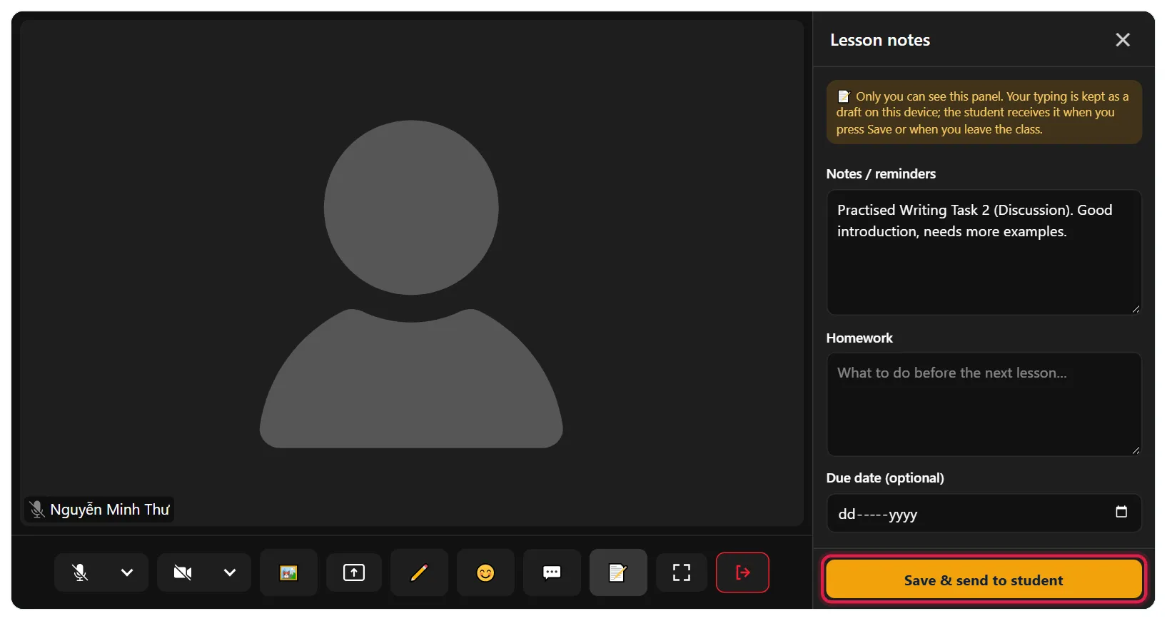Viewport: 1167px width, 621px height.
Task: Focus the Due date field
Action: pos(984,513)
